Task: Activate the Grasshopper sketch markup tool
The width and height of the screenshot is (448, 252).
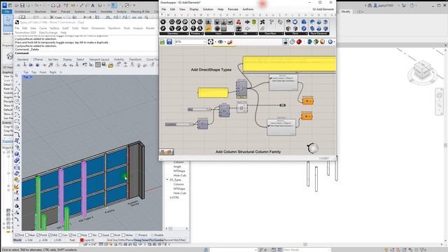Action: pyautogui.click(x=230, y=42)
